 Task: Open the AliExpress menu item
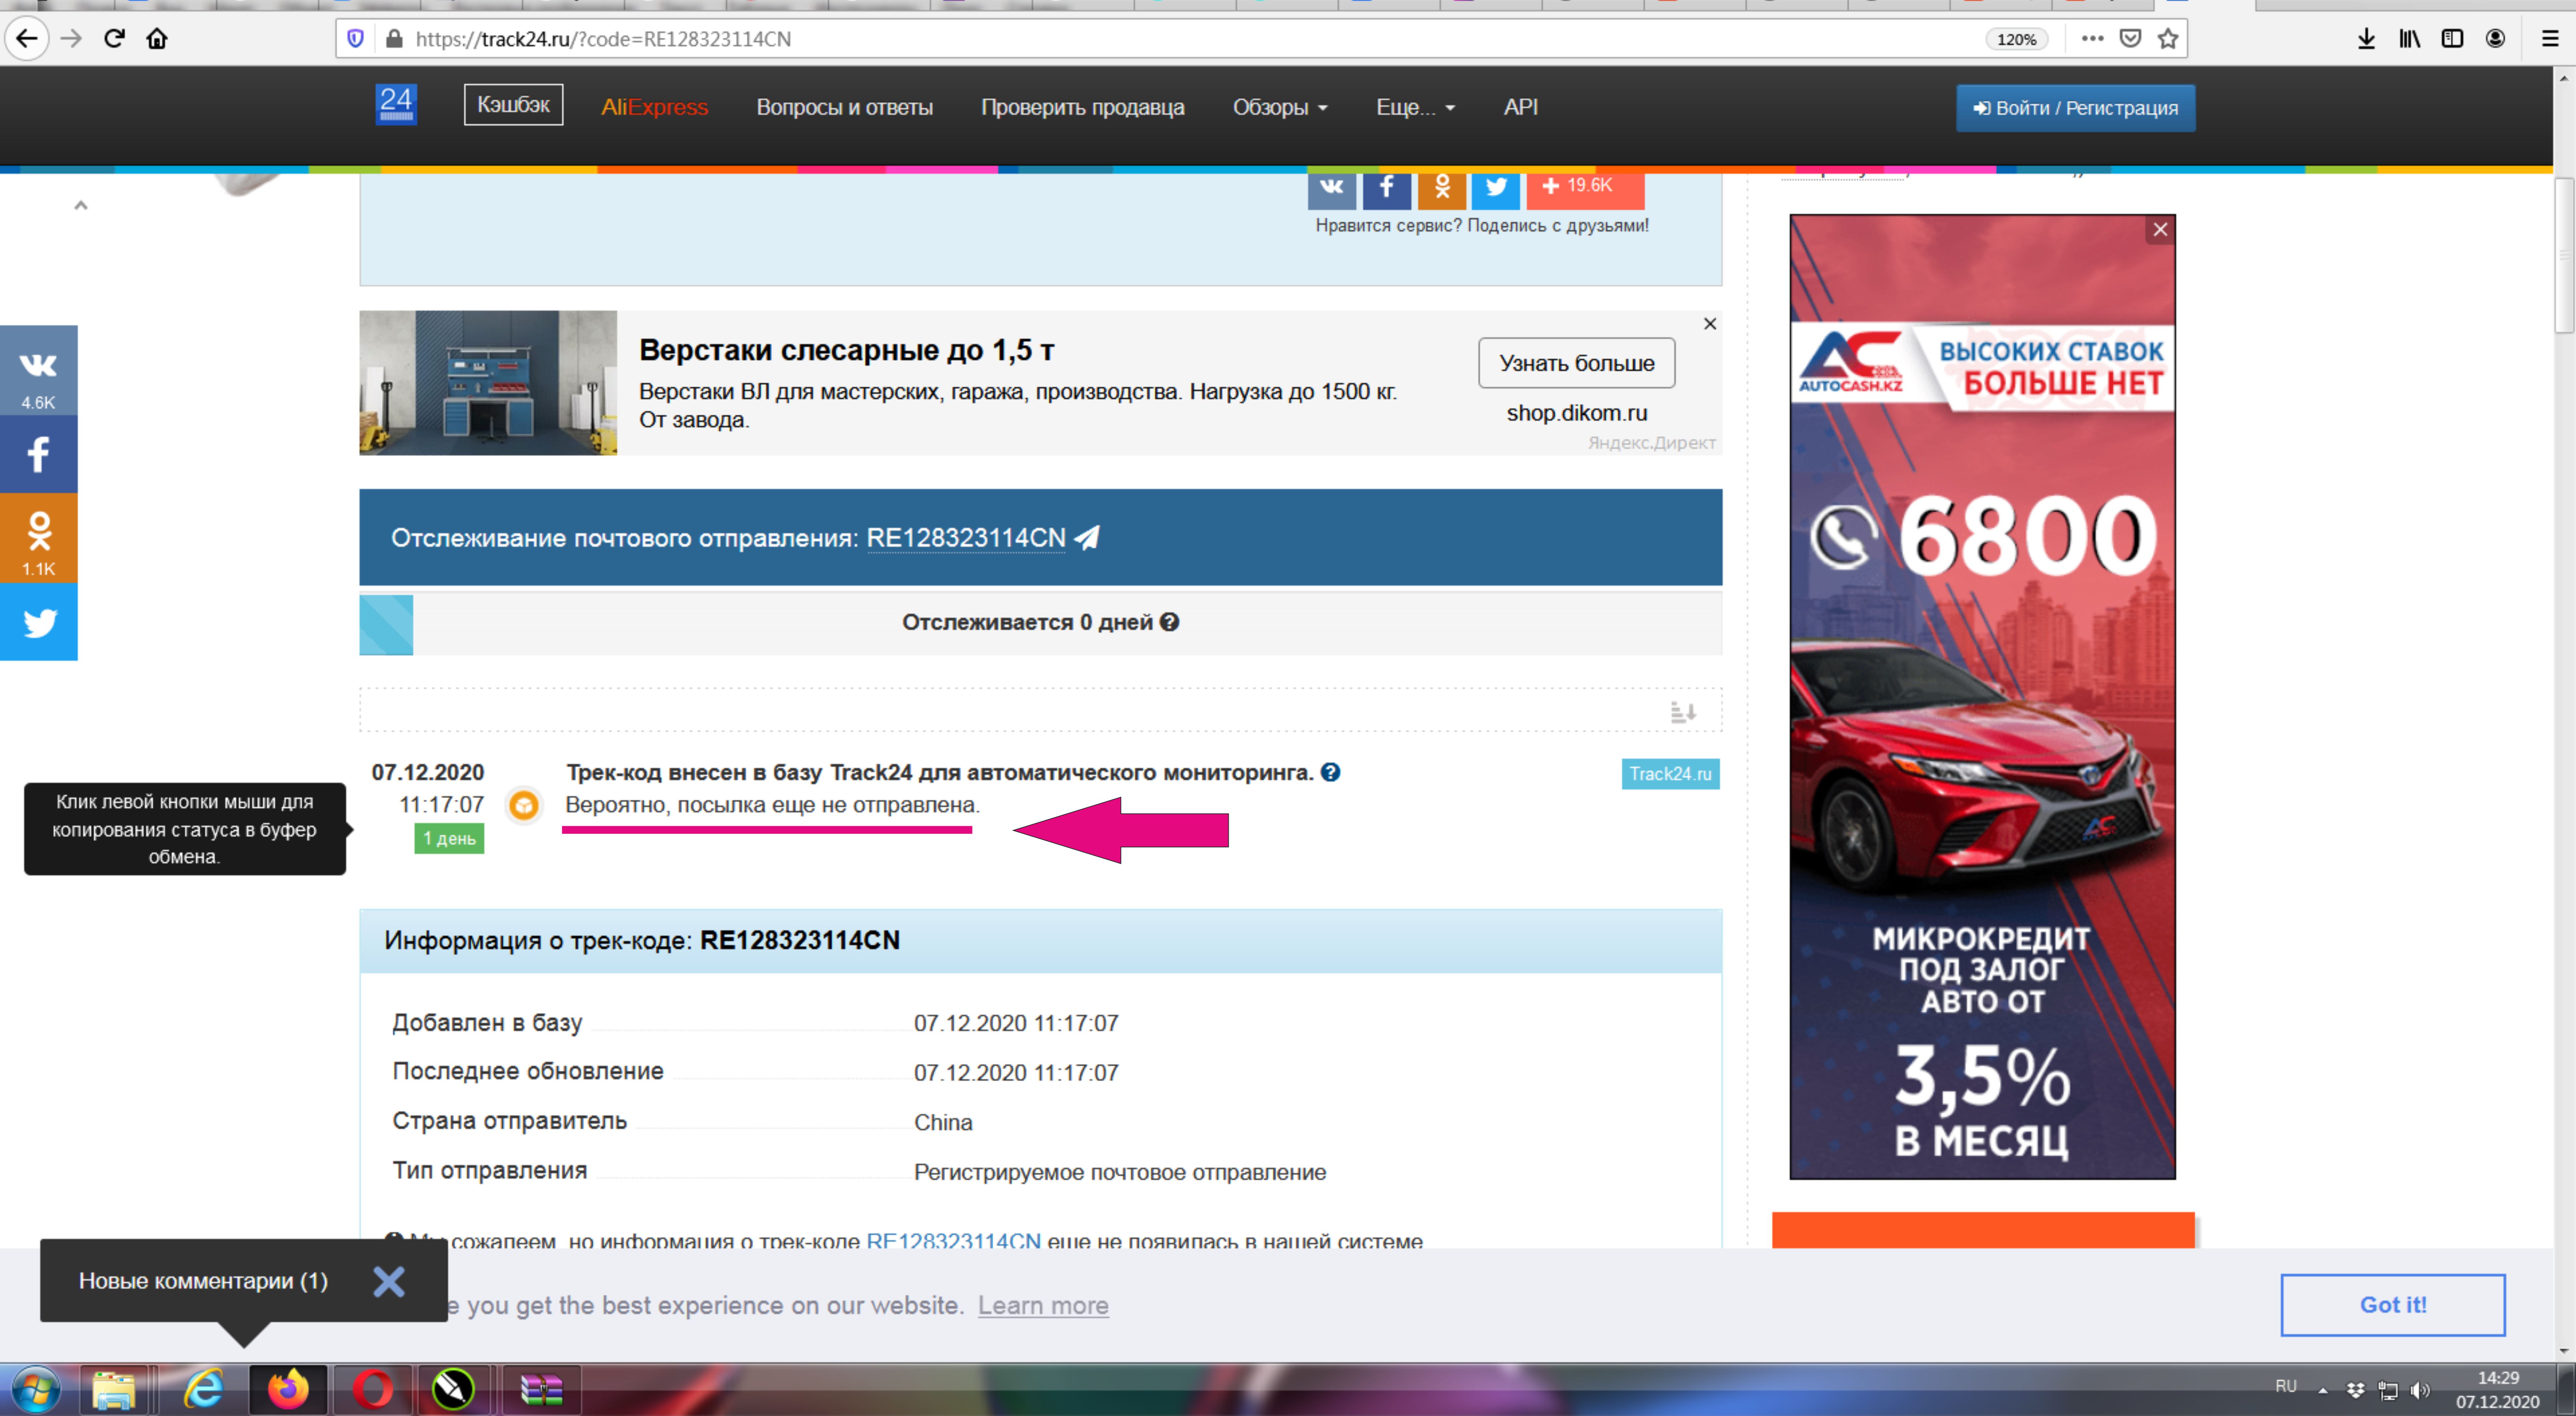click(x=654, y=107)
